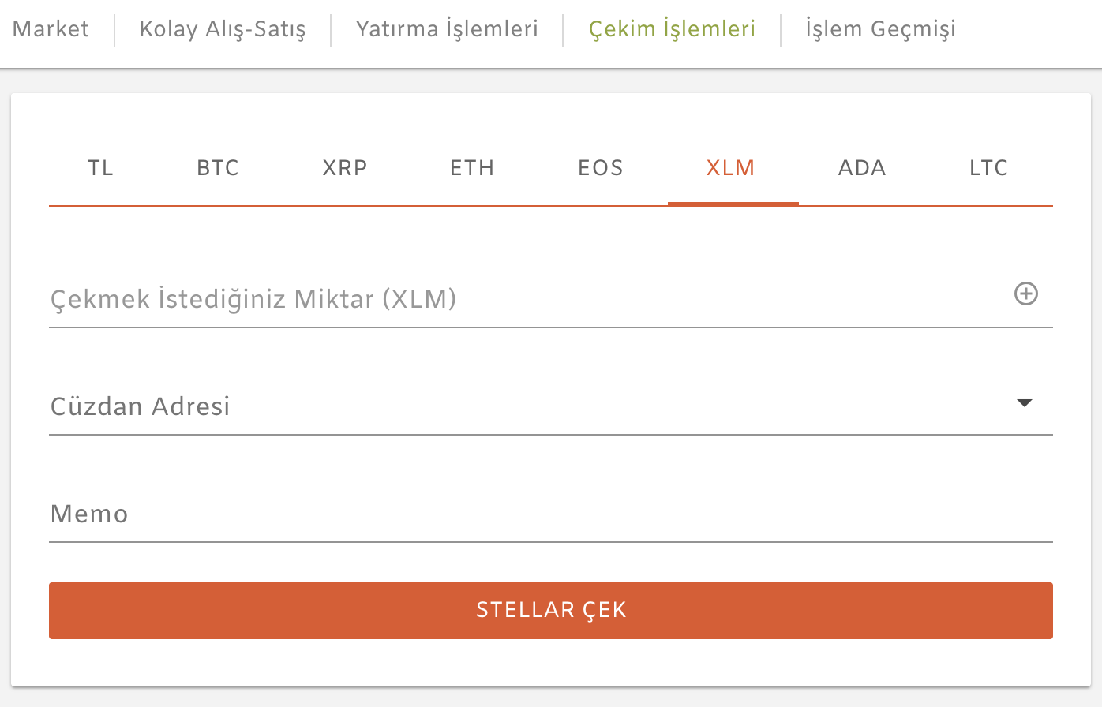The height and width of the screenshot is (707, 1102).
Task: Click the STELLAR ÇEK button
Action: 551,610
